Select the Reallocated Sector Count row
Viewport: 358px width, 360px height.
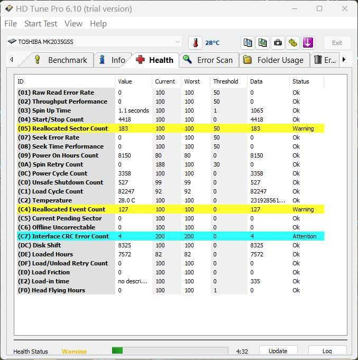tap(170, 128)
